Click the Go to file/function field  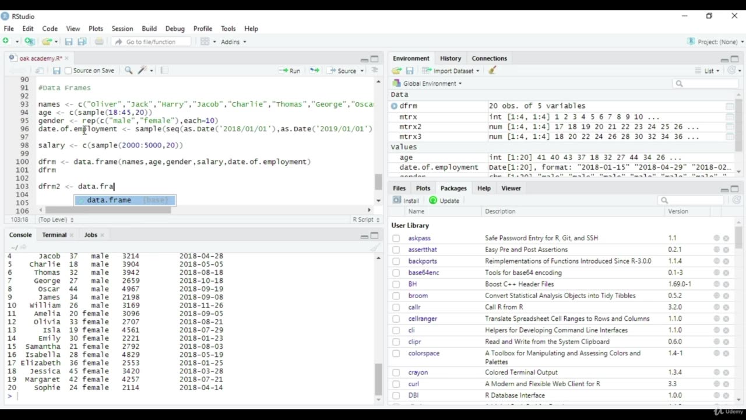(150, 41)
